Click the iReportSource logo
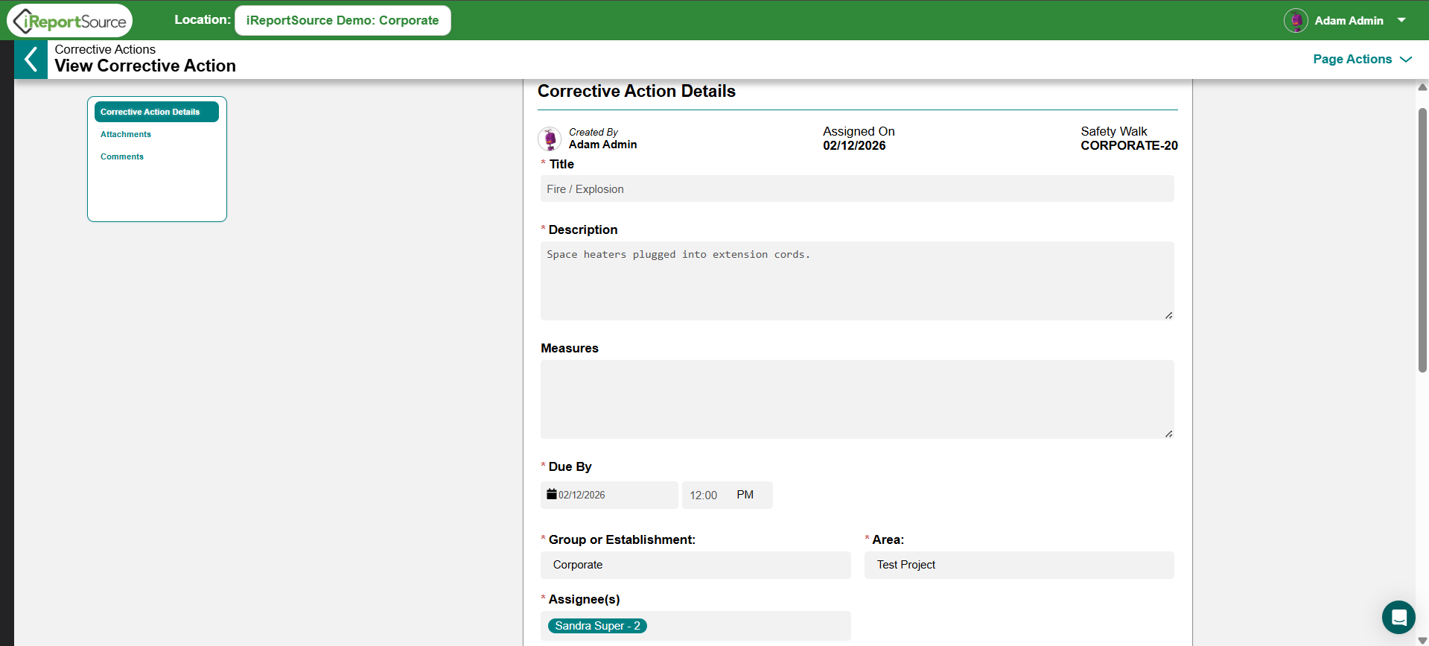1429x646 pixels. (70, 21)
